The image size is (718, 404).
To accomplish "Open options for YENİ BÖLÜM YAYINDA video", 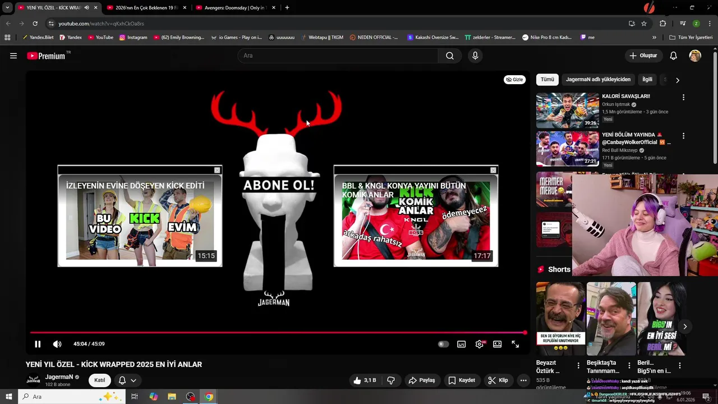I will coord(683,136).
